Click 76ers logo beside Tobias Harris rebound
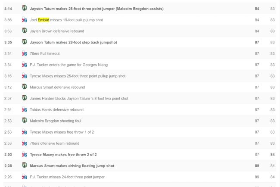 [24, 109]
